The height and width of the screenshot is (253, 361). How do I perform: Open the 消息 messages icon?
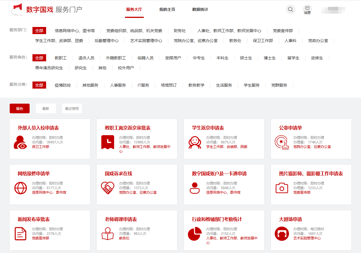[x=307, y=10]
